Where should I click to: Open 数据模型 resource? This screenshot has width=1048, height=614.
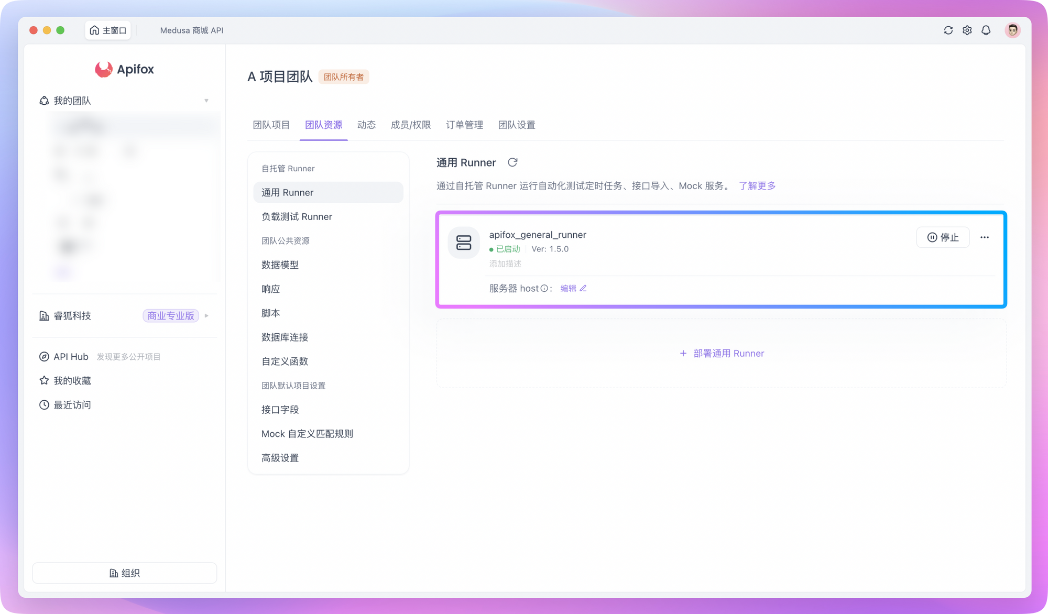tap(329, 265)
